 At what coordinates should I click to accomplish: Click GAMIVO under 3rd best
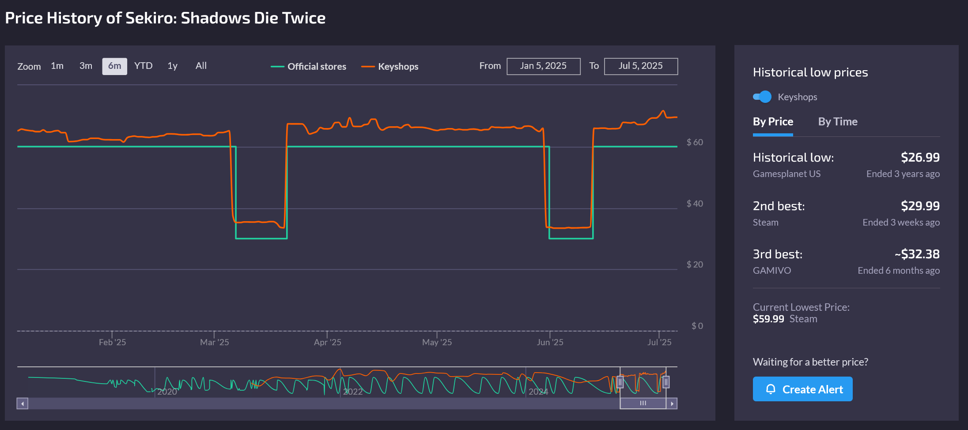[772, 271]
